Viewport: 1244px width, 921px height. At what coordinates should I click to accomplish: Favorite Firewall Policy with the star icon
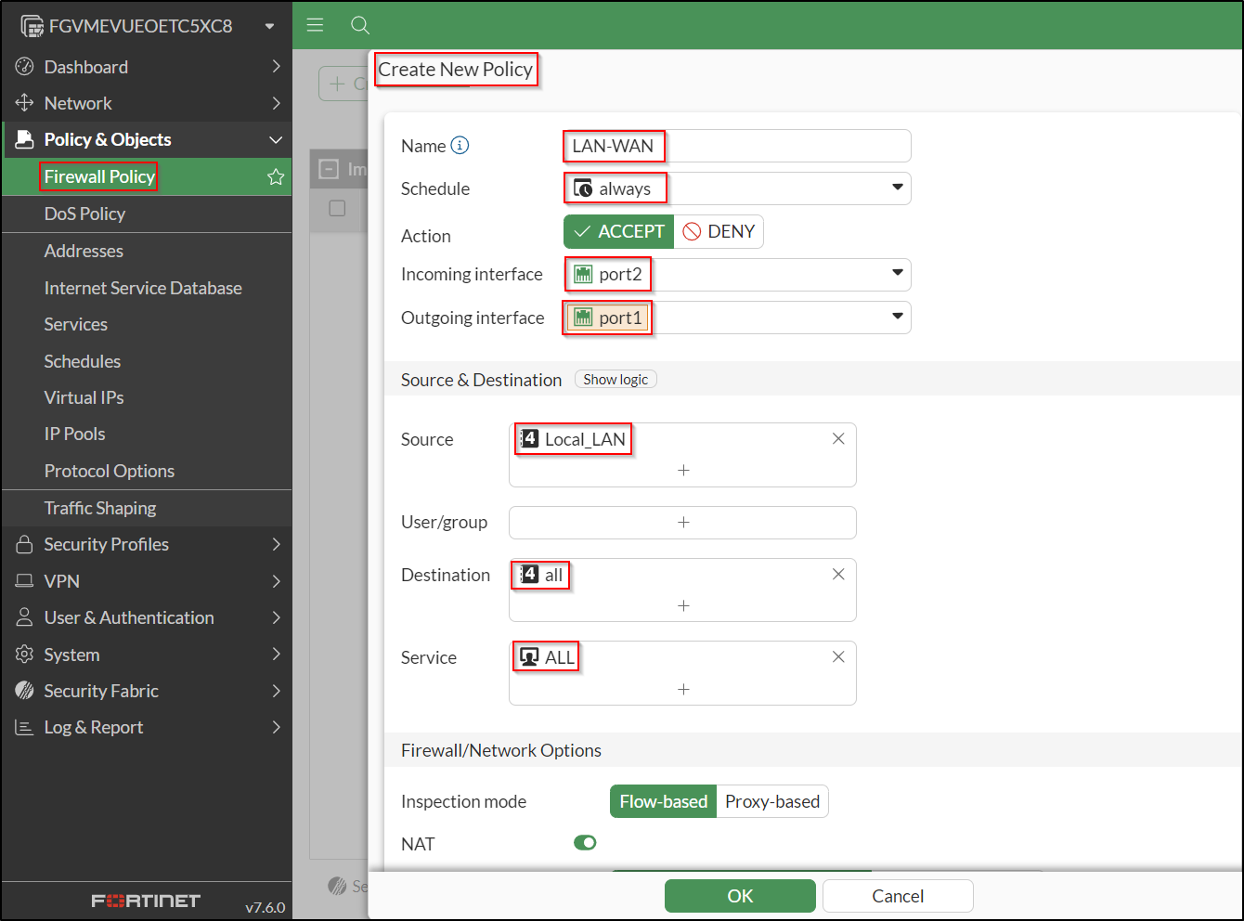276,176
